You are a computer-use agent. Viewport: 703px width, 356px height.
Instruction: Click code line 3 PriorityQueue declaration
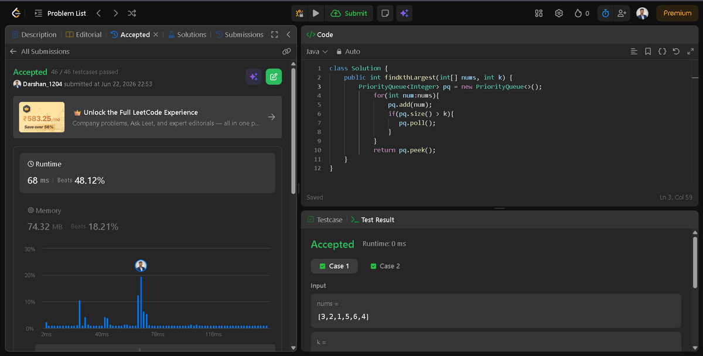click(x=450, y=87)
